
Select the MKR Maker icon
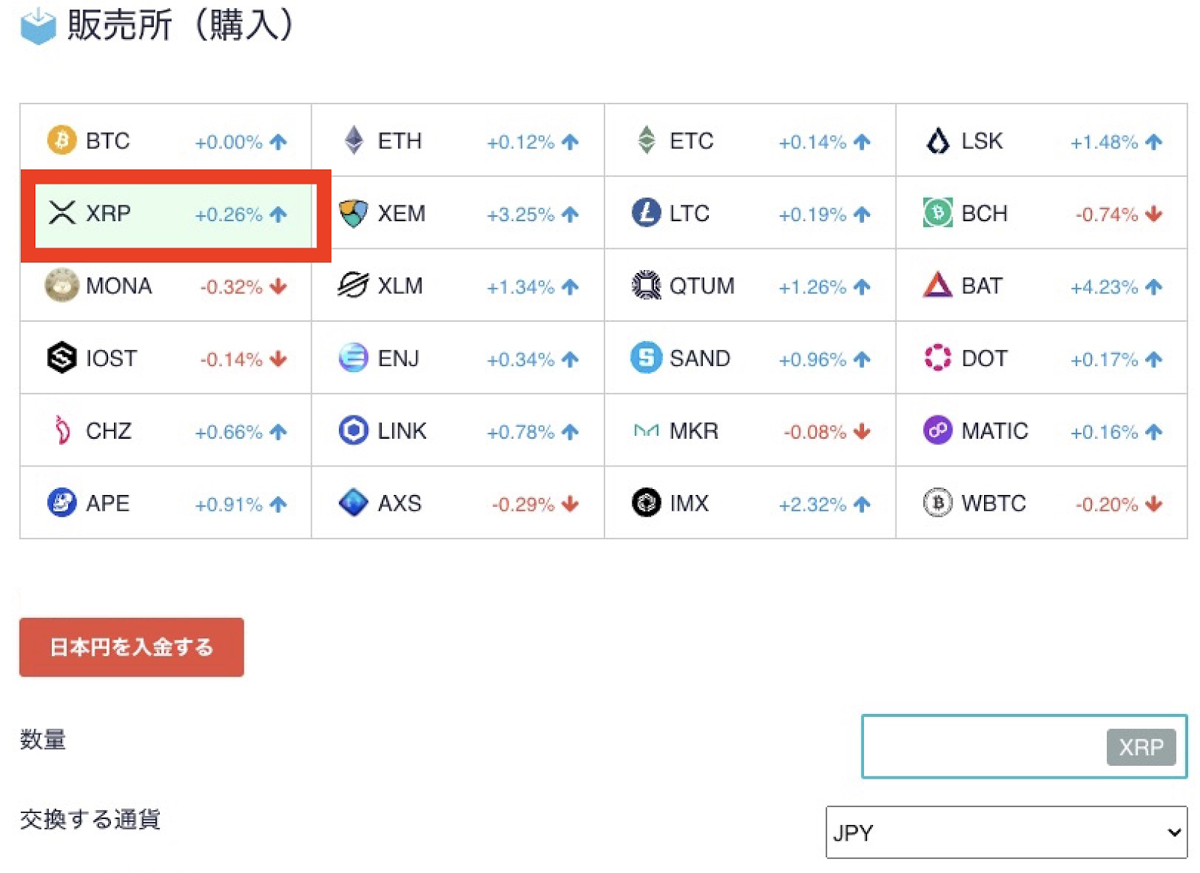tap(646, 430)
